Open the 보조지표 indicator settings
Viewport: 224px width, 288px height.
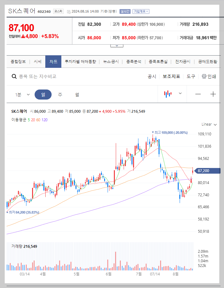pyautogui.click(x=171, y=76)
